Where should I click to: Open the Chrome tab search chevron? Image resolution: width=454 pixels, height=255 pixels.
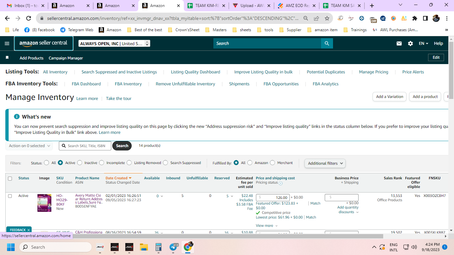pyautogui.click(x=400, y=5)
